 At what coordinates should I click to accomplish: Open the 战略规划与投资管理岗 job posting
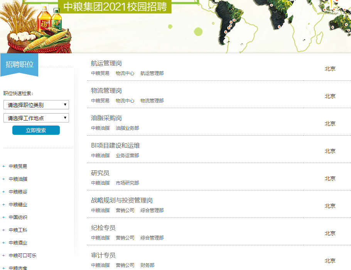pos(122,200)
